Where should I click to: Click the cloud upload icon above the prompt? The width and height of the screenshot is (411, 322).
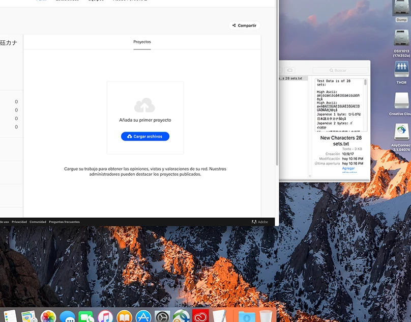click(x=144, y=105)
